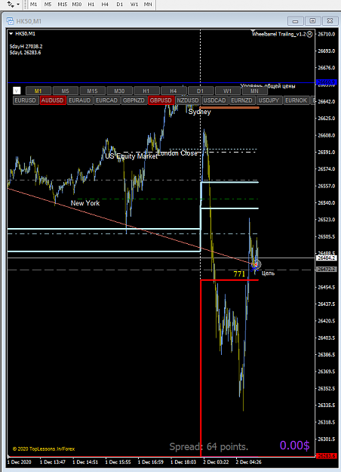Image resolution: width=341 pixels, height=472 pixels.
Task: Switch to M5 in the top timeframe toolbar
Action: point(48,5)
